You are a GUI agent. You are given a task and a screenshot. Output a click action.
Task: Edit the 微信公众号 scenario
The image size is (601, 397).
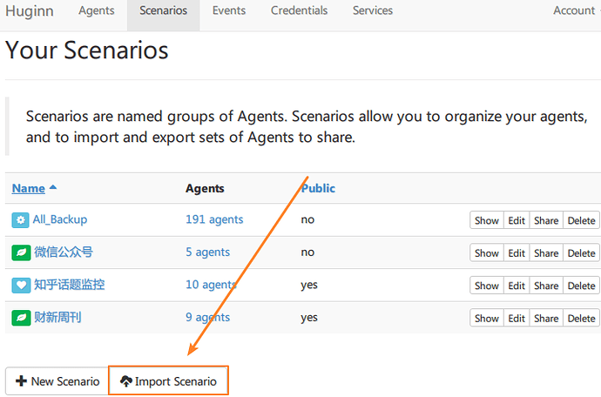(517, 253)
